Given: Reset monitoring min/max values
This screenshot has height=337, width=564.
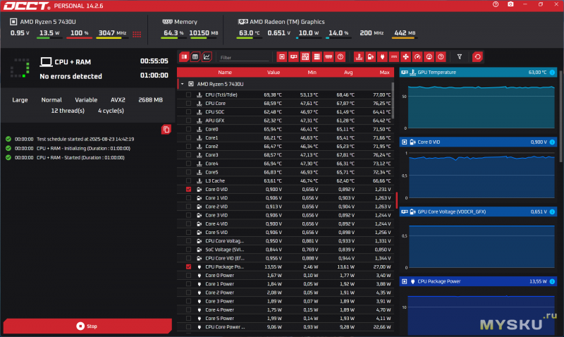Looking at the screenshot, I should (x=478, y=57).
